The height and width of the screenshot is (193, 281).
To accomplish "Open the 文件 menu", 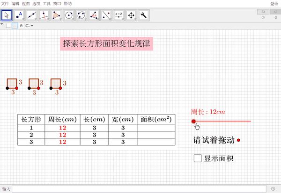I will pos(5,4).
